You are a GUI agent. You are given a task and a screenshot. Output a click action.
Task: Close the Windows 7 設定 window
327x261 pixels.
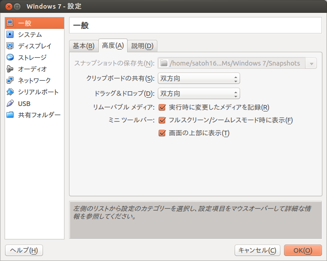tap(9, 7)
